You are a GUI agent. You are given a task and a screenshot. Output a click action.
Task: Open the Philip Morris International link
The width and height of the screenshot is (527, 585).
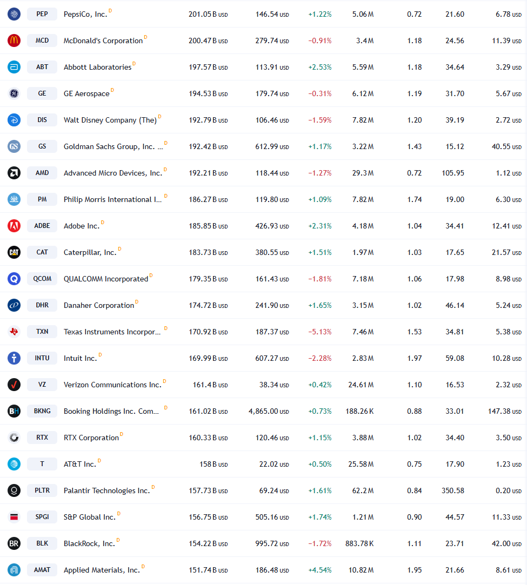click(113, 200)
